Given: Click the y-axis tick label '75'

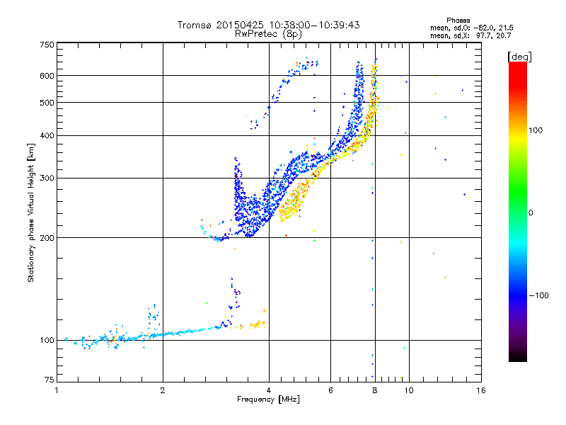Looking at the screenshot, I should tap(50, 380).
